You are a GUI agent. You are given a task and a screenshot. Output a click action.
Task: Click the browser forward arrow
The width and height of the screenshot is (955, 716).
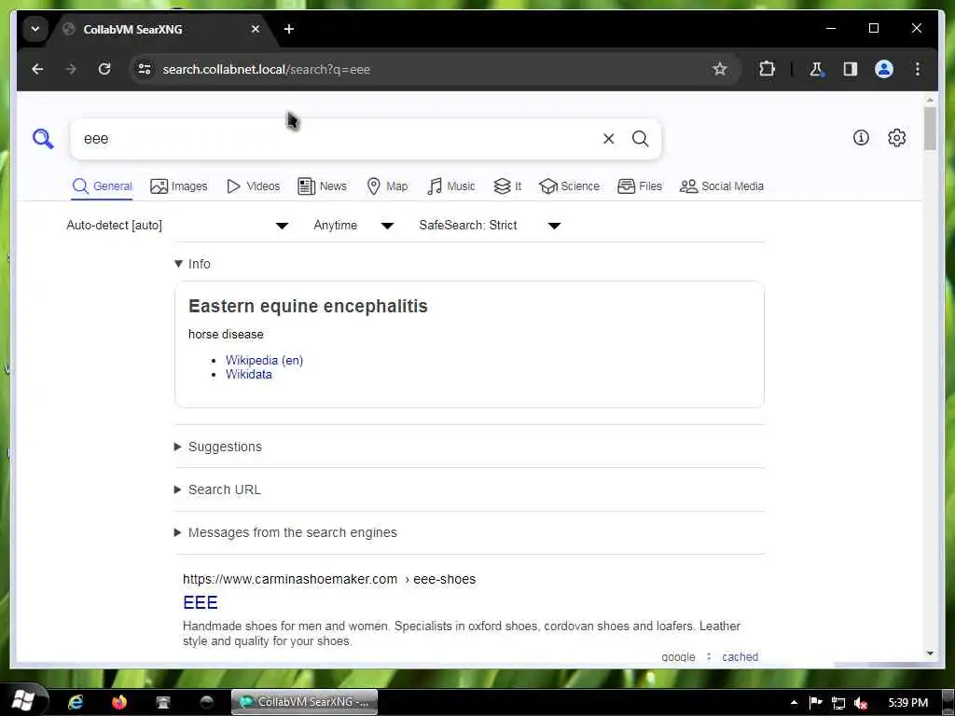[71, 69]
